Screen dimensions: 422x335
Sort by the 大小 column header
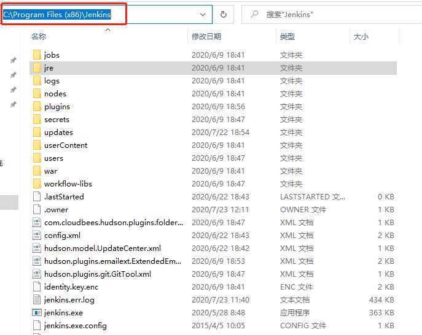[361, 37]
